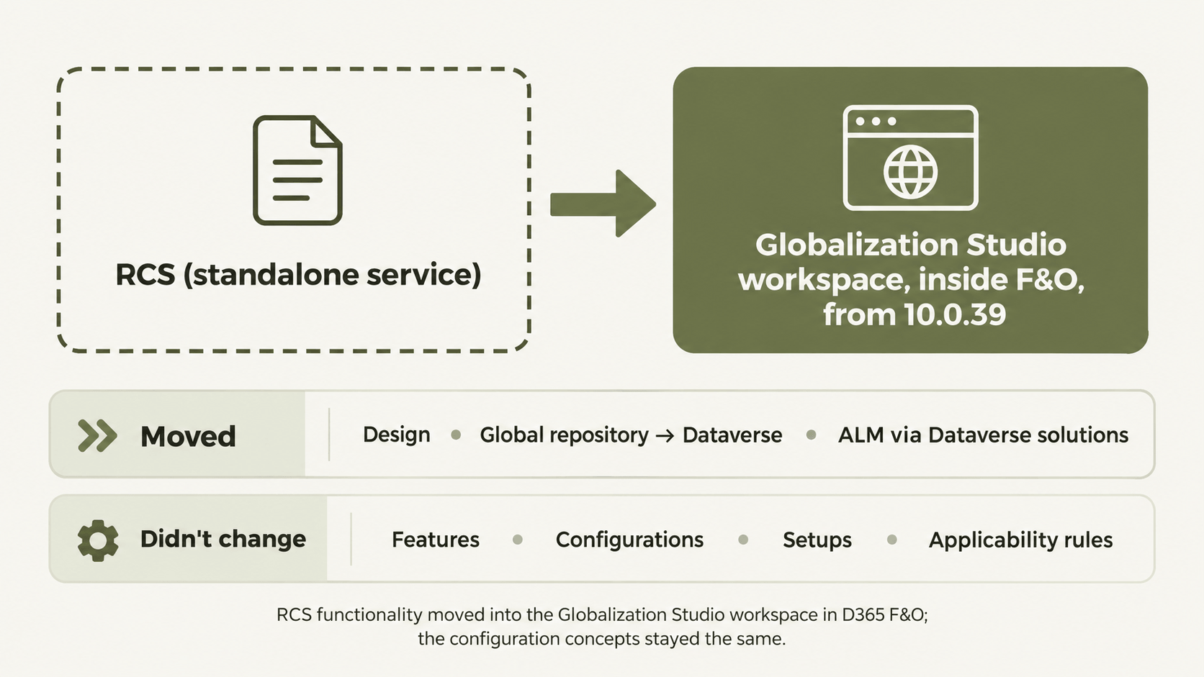Screen dimensions: 1204x677
Task: Click the "Features" item
Action: (436, 540)
